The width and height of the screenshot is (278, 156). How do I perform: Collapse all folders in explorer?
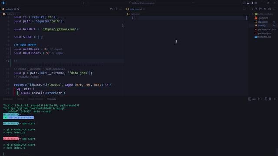pos(269,9)
